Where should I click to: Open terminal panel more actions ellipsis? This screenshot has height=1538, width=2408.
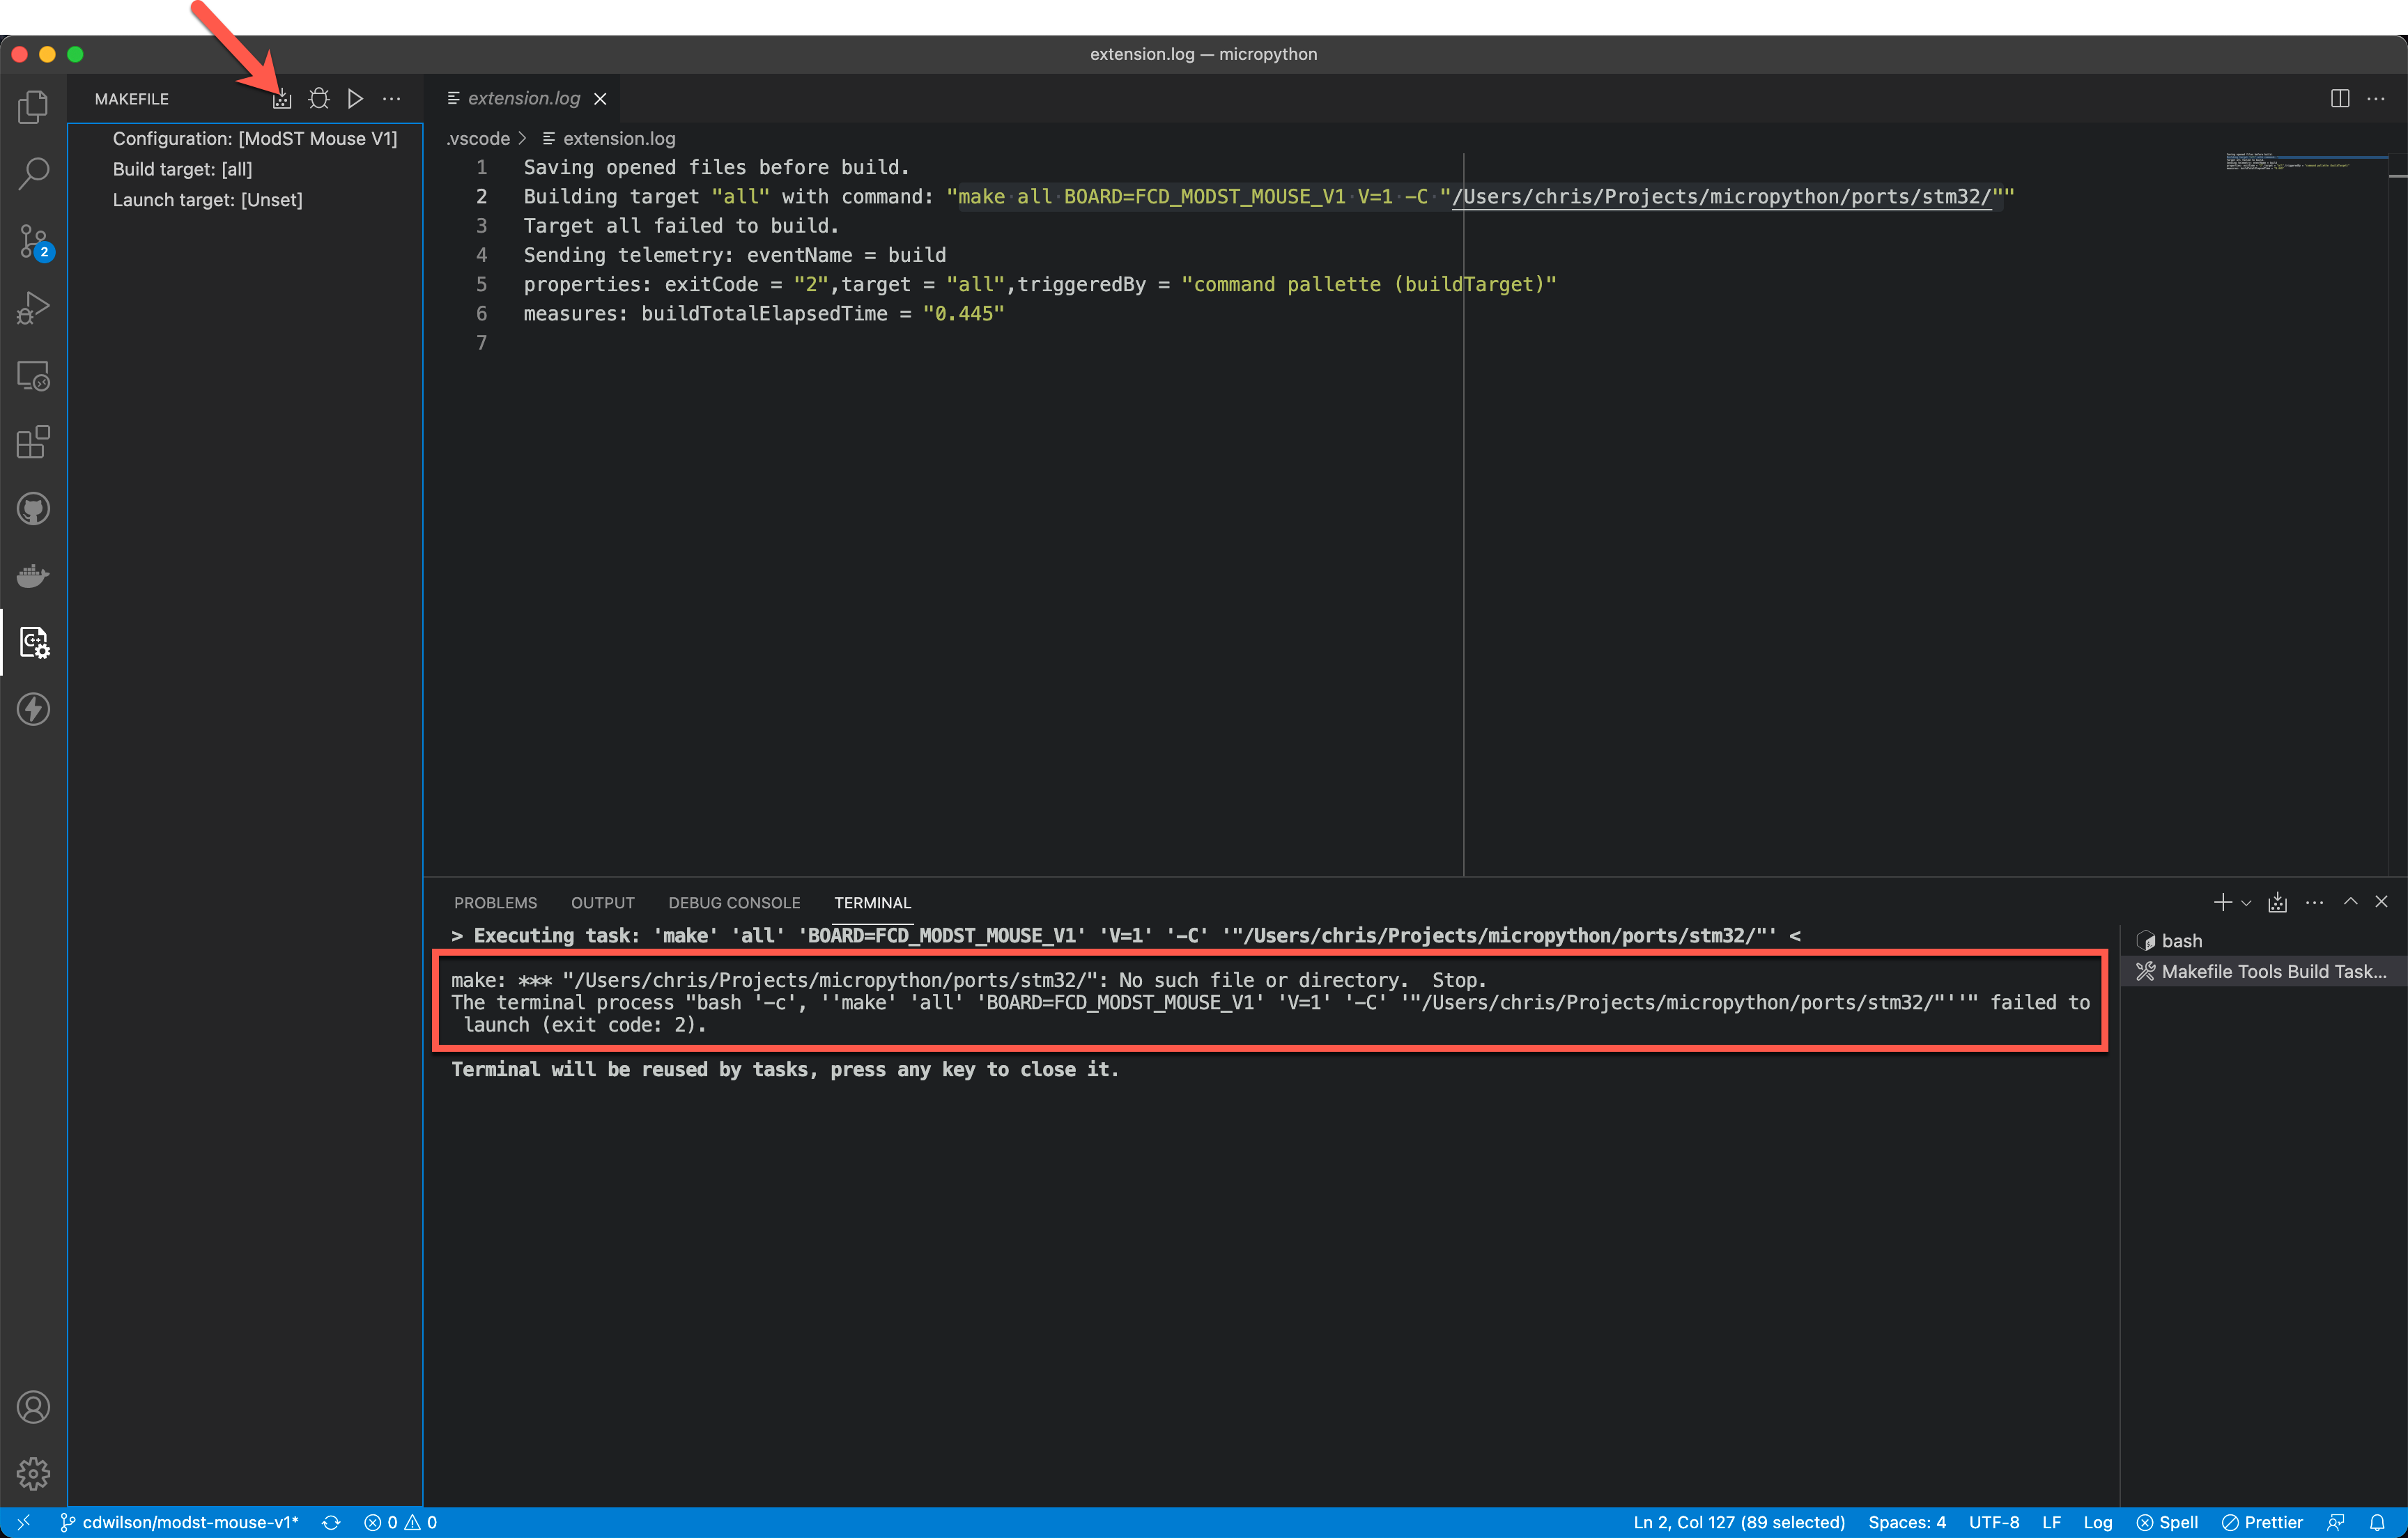(2314, 903)
